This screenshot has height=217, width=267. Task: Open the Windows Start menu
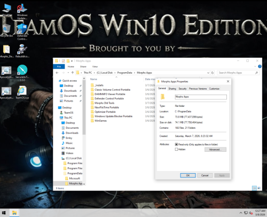pos(4,213)
